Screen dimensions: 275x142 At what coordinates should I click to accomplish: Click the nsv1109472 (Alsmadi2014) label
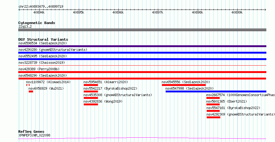click(x=48, y=82)
